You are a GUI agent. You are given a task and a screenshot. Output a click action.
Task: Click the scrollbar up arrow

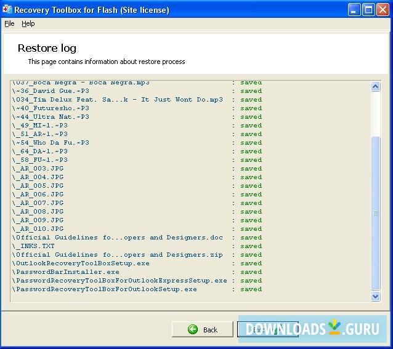point(375,87)
